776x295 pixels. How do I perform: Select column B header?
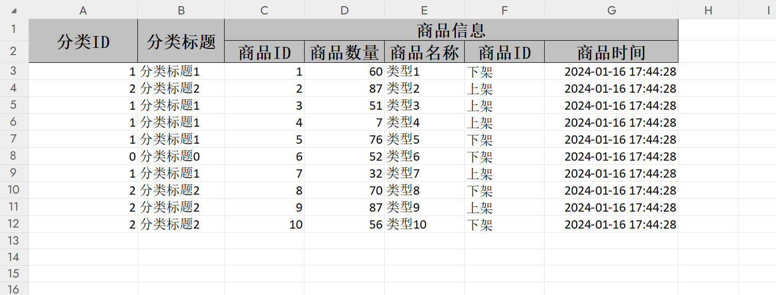(x=181, y=10)
